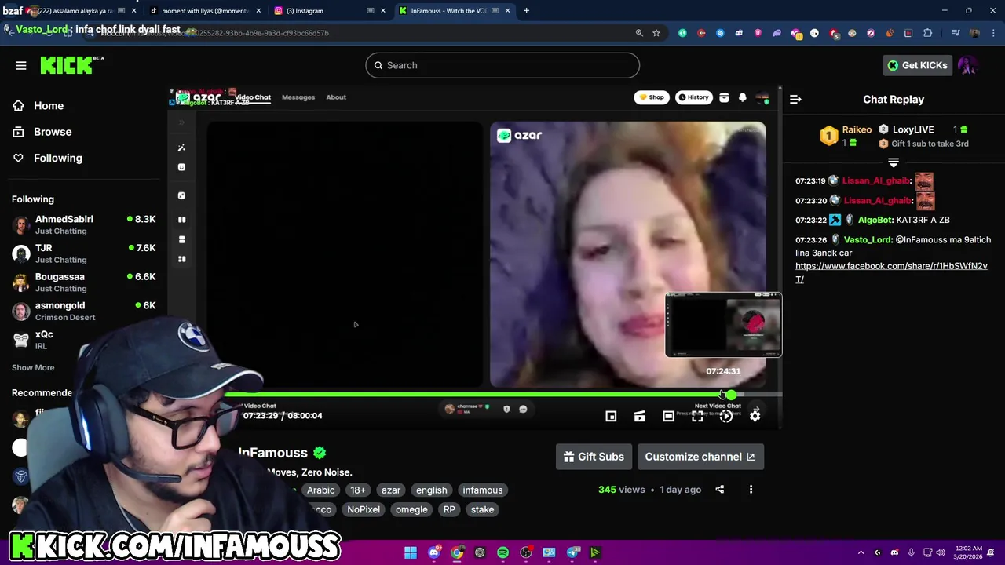This screenshot has height=565, width=1005.
Task: Open the VOD more options menu
Action: (751, 490)
